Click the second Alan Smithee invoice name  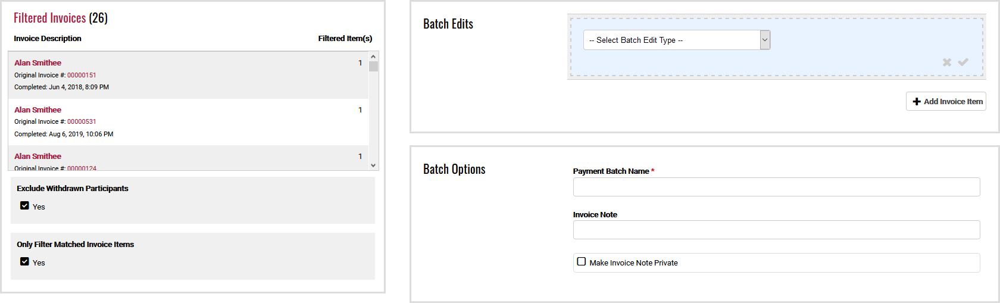[x=38, y=110]
